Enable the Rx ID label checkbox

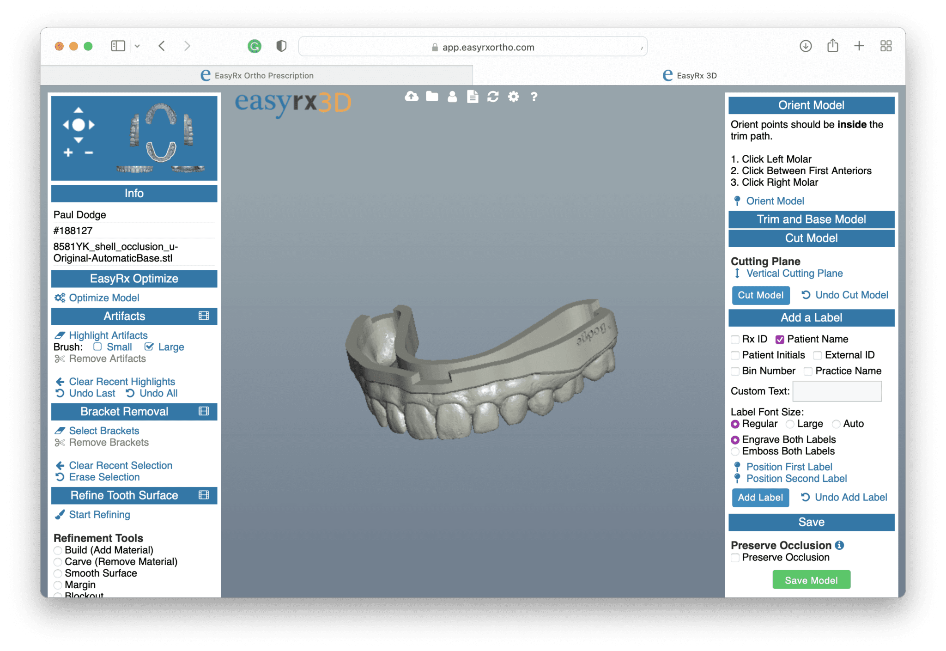point(735,340)
